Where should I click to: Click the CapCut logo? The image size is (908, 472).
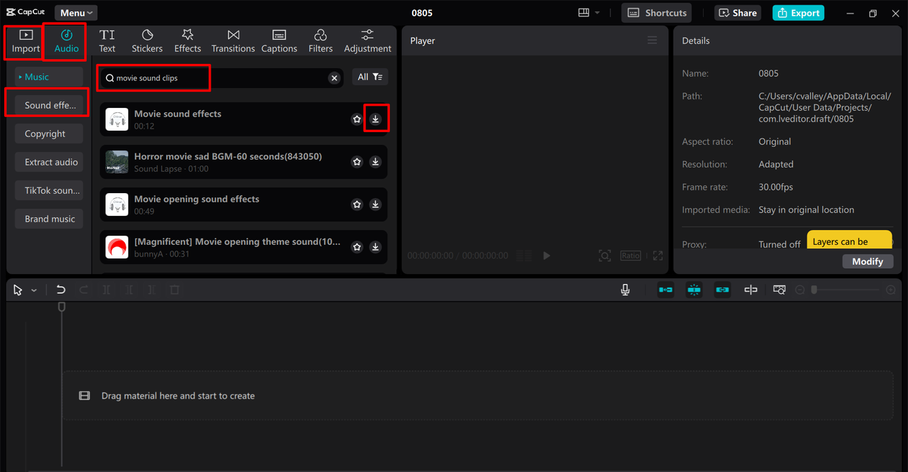click(x=26, y=12)
